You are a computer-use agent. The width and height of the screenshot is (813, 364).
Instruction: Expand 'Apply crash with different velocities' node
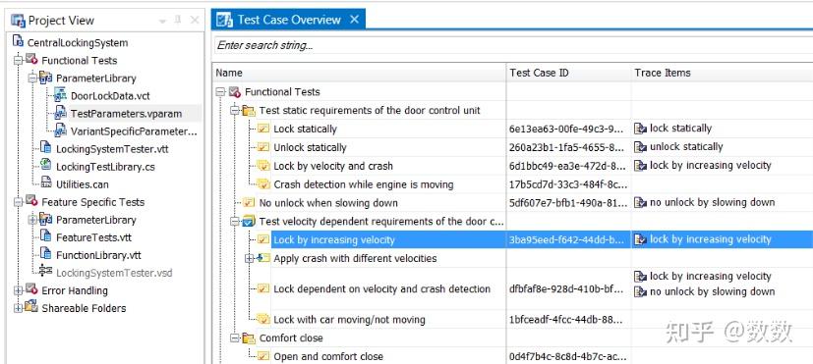[x=249, y=258]
